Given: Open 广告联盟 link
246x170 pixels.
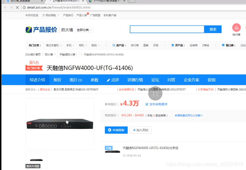Looking at the screenshot, I should (x=95, y=15).
